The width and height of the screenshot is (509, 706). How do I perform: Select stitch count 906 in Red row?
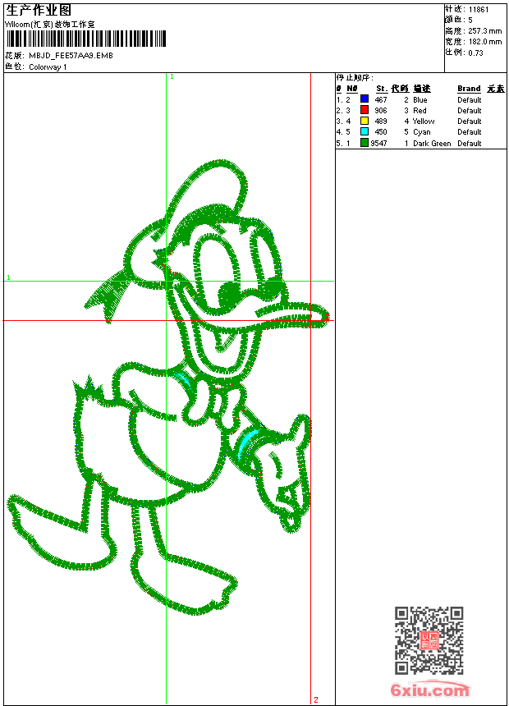point(381,110)
